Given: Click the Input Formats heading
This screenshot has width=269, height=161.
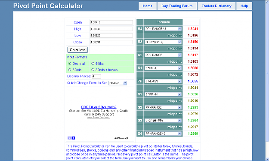Looking at the screenshot, I should point(77,57).
